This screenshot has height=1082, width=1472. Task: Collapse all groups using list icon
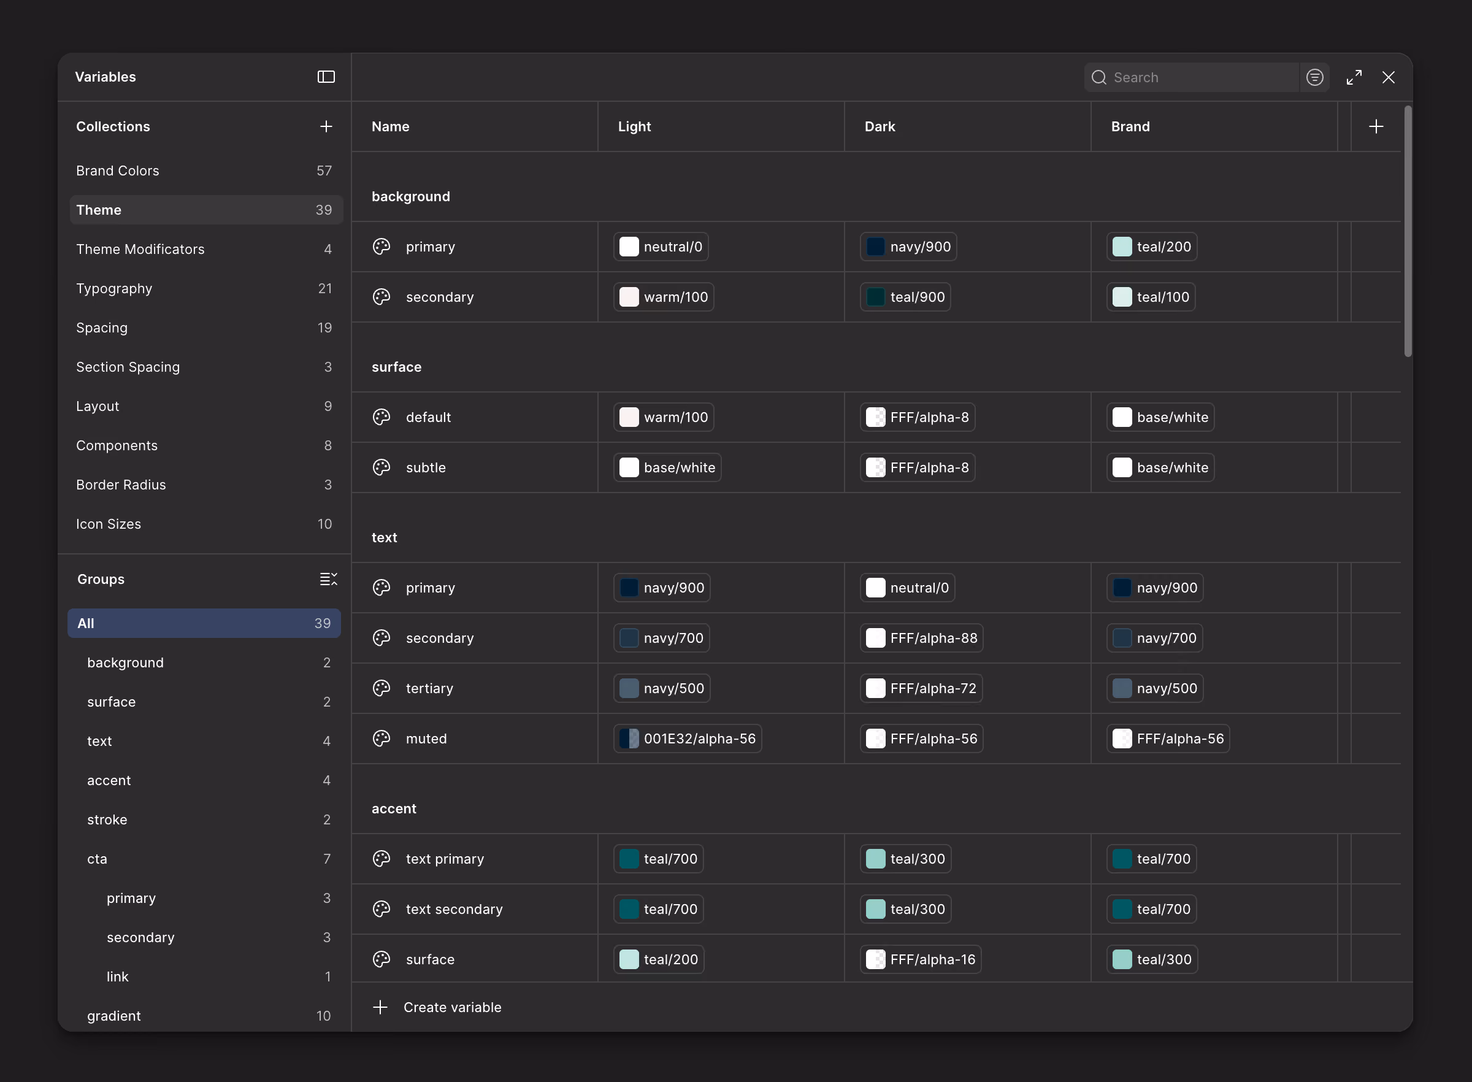tap(328, 579)
